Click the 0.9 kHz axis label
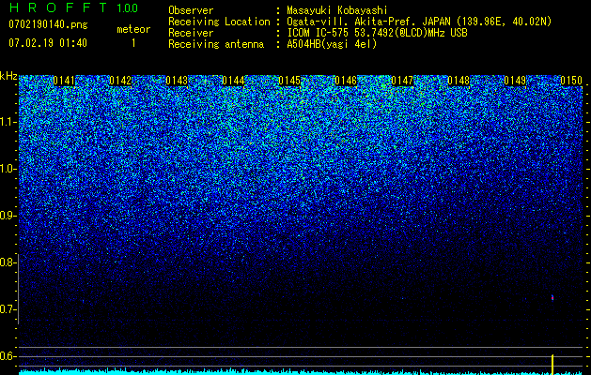Image resolution: width=591 pixels, height=375 pixels. (x=8, y=216)
